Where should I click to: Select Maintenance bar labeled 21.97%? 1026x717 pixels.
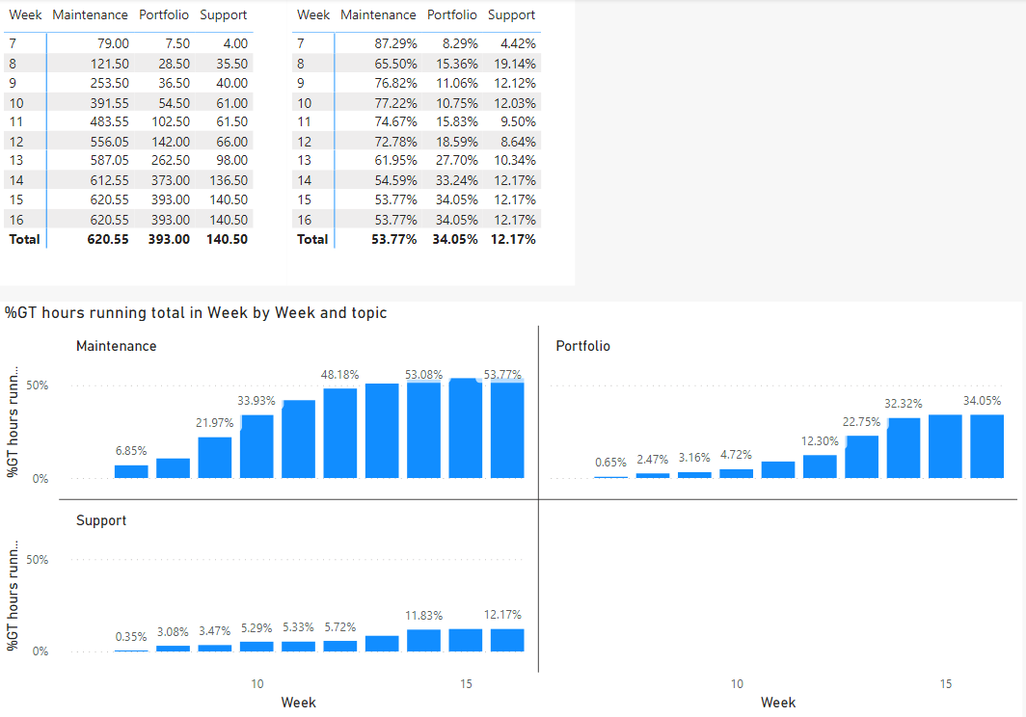point(215,458)
